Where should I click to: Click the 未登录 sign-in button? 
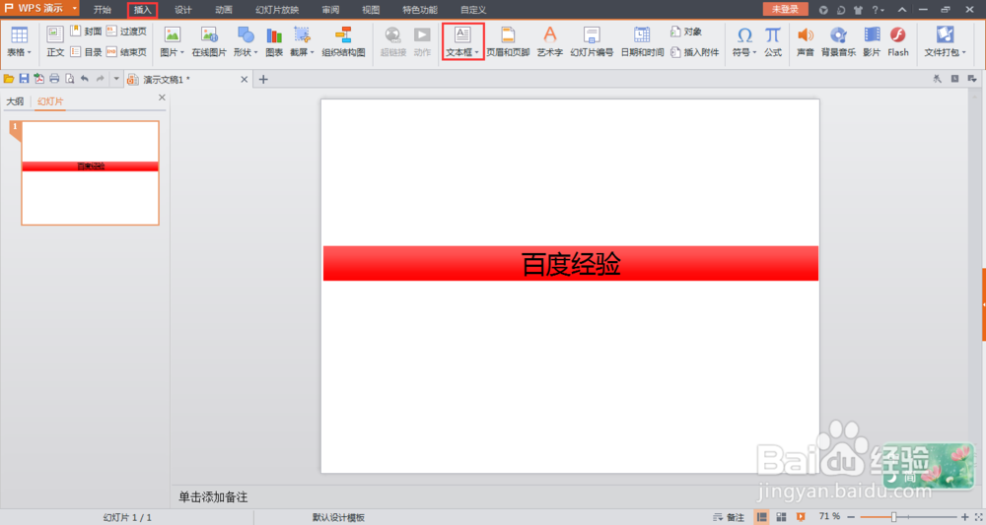point(786,9)
